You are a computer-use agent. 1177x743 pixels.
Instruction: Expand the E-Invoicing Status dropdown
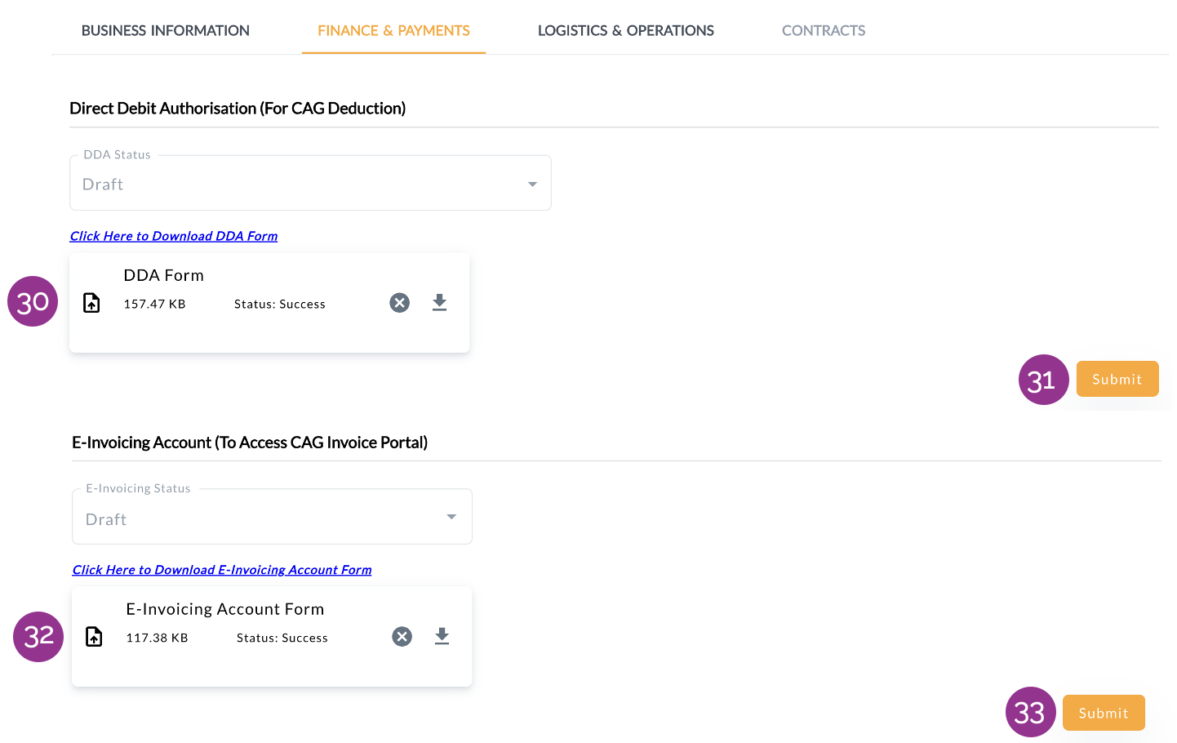(272, 518)
